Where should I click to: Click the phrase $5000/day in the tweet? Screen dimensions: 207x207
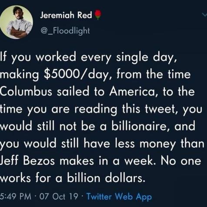coord(75,74)
